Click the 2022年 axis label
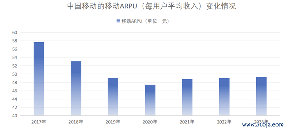 pyautogui.click(x=225, y=122)
